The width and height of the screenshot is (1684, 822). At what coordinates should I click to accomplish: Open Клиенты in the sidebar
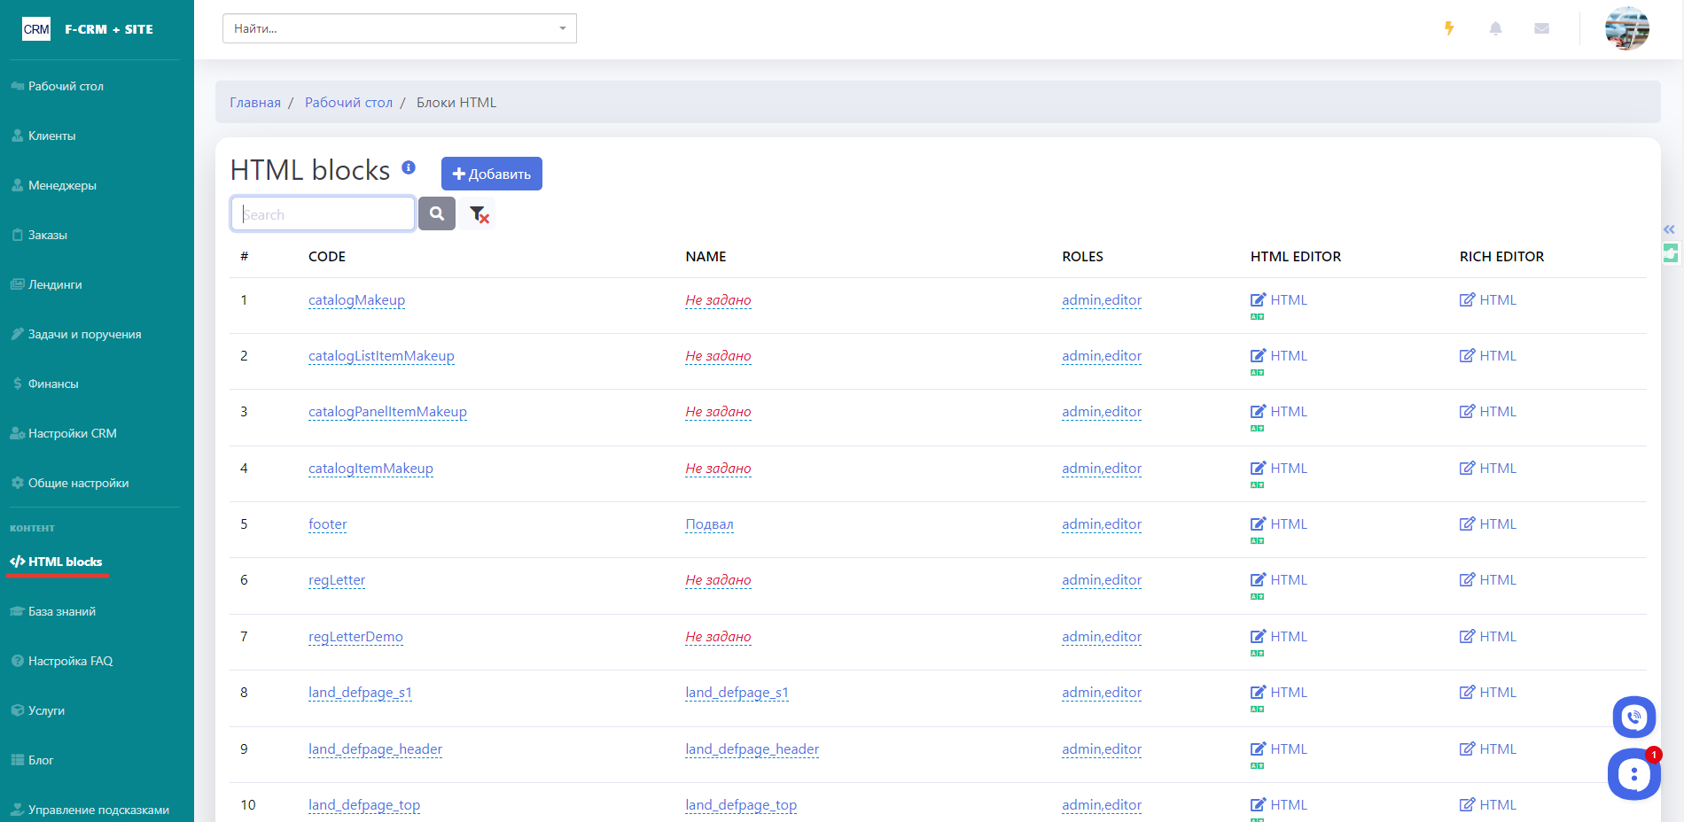pyautogui.click(x=51, y=136)
